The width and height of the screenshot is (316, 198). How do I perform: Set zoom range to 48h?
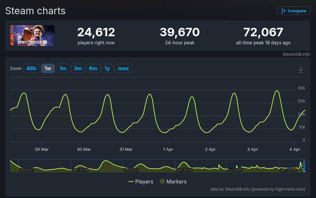(31, 69)
